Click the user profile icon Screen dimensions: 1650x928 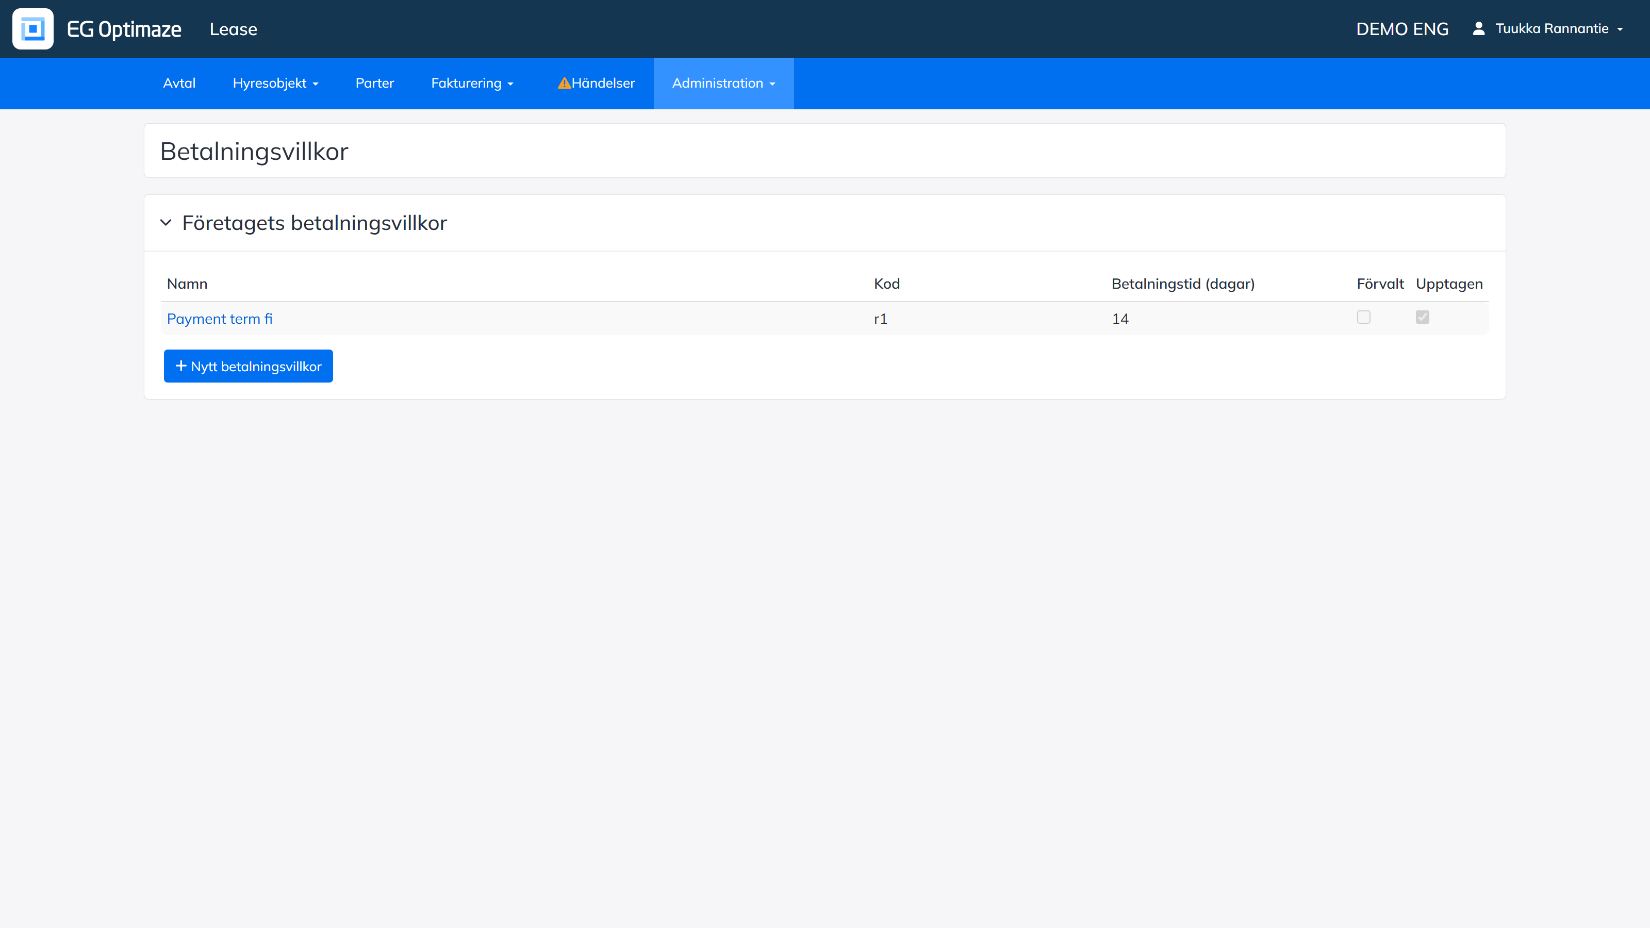click(x=1478, y=28)
